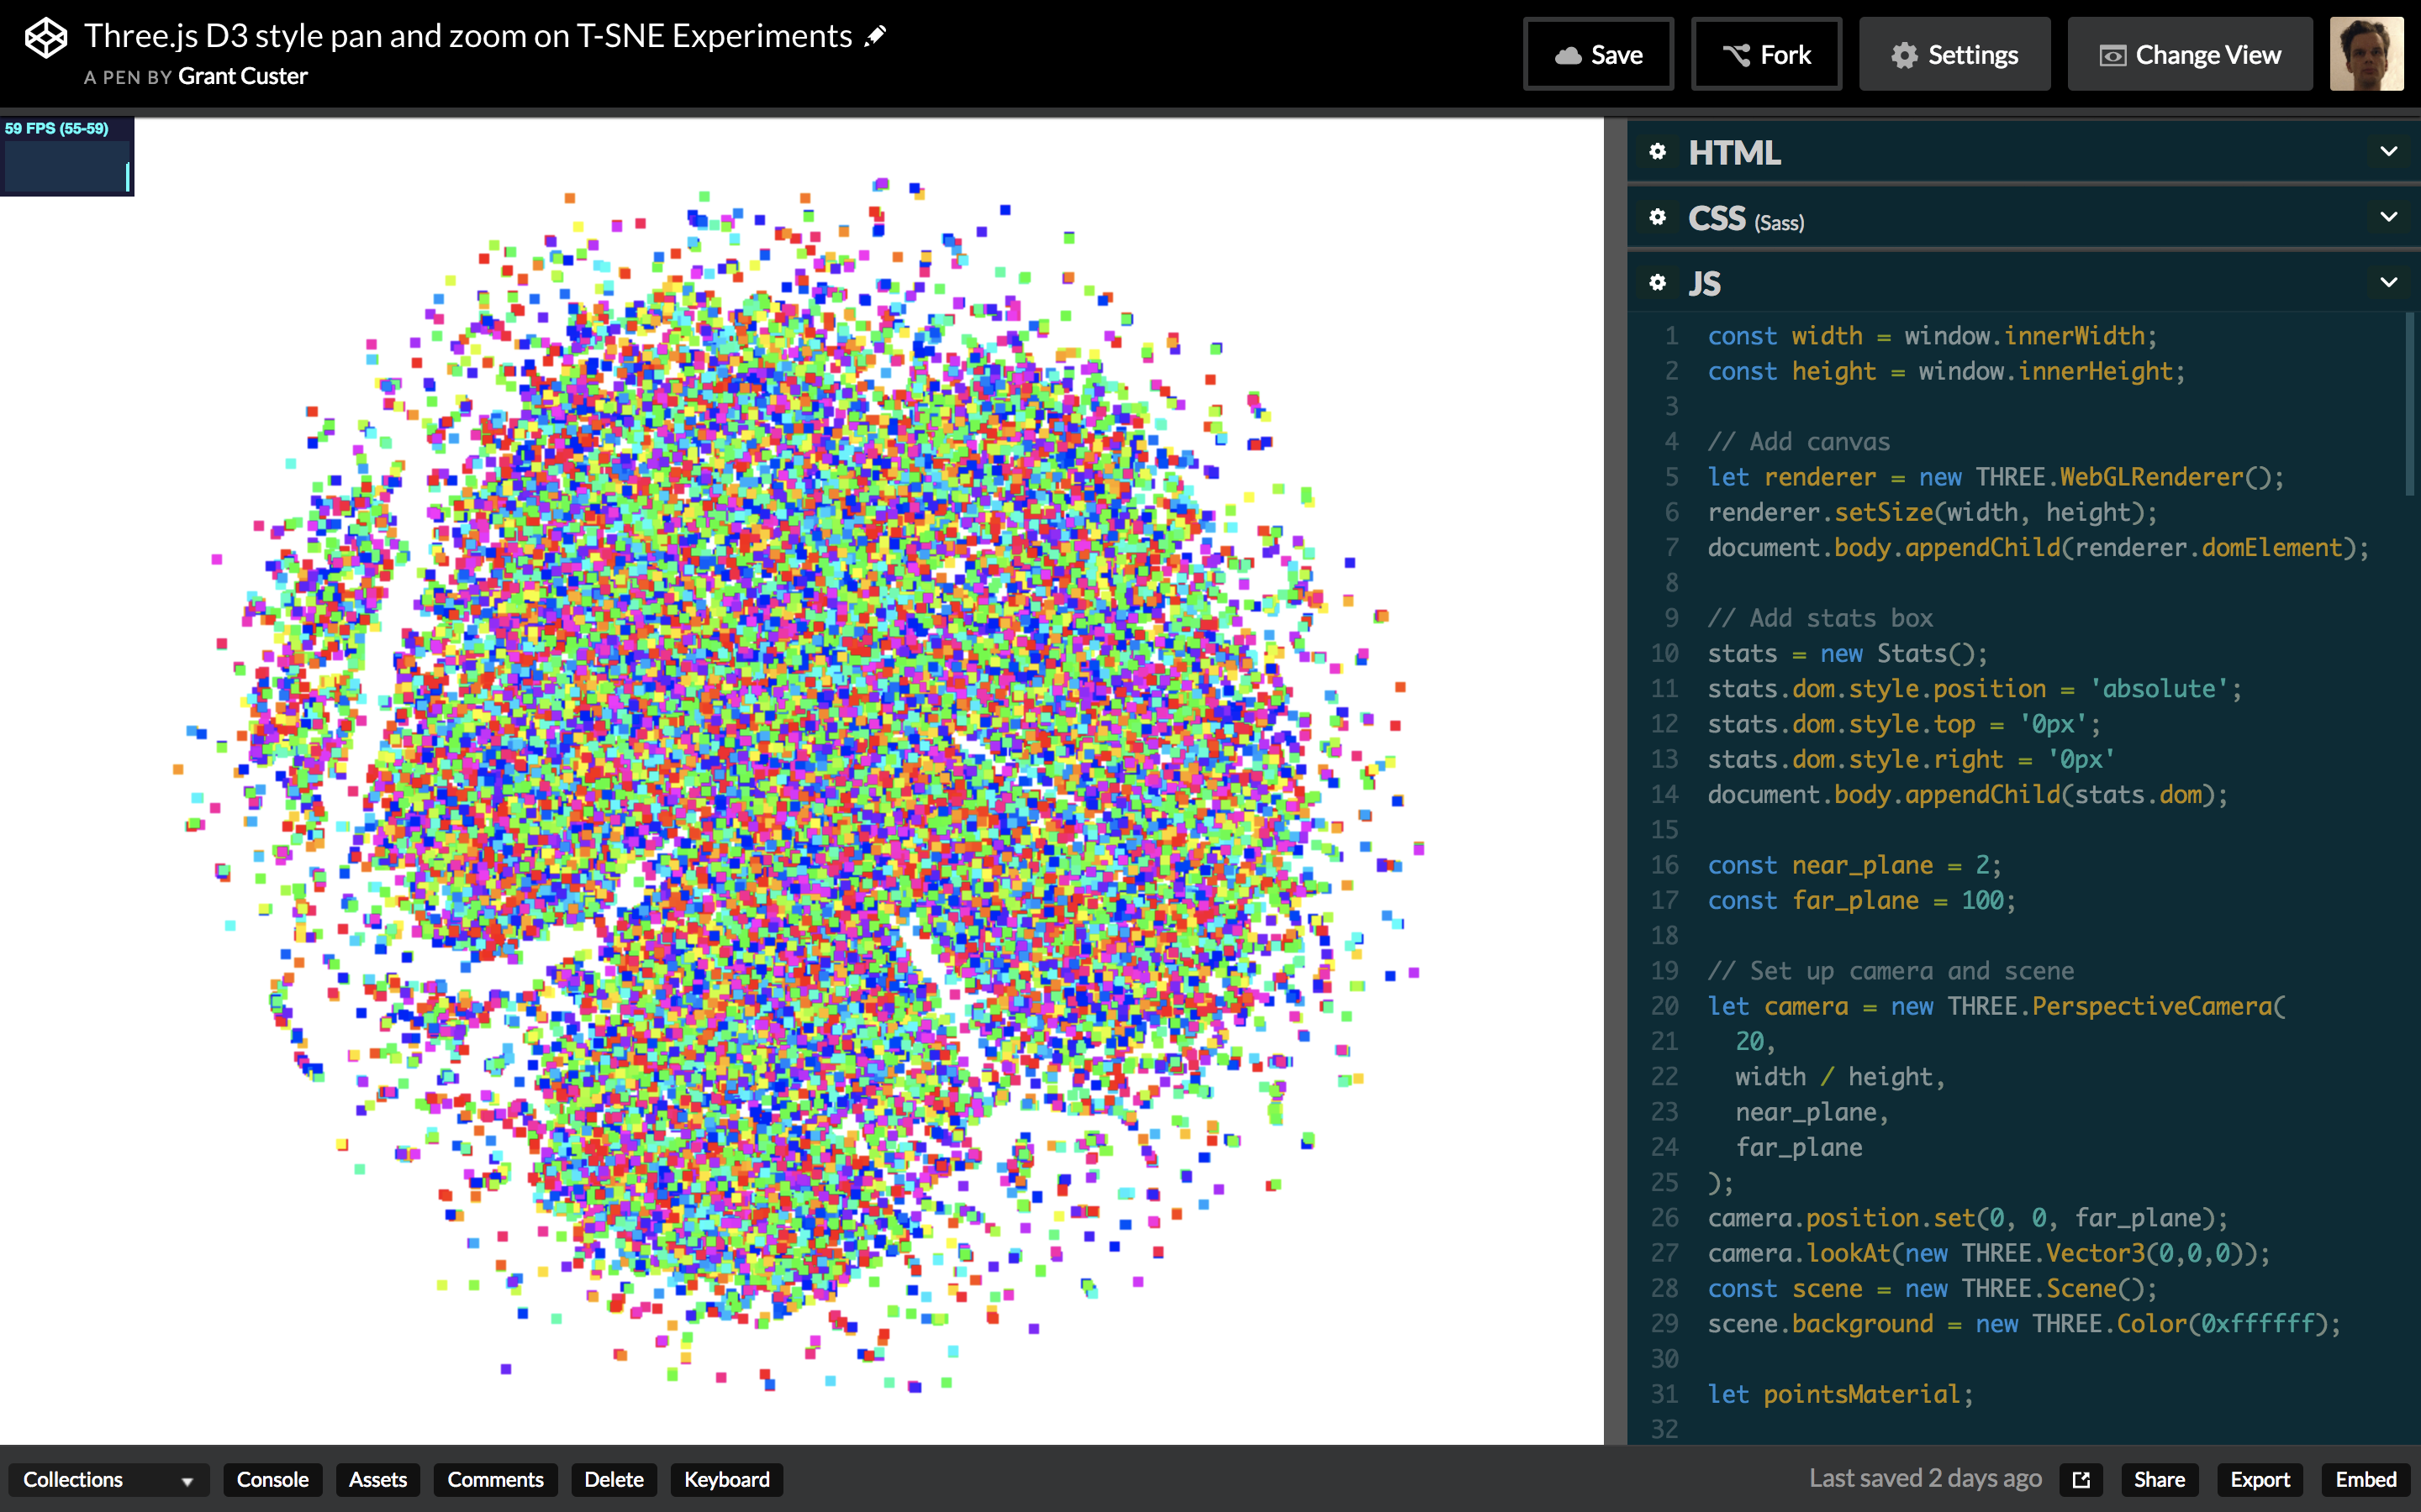Click the open-in-new-window icon near Share

click(x=2082, y=1479)
